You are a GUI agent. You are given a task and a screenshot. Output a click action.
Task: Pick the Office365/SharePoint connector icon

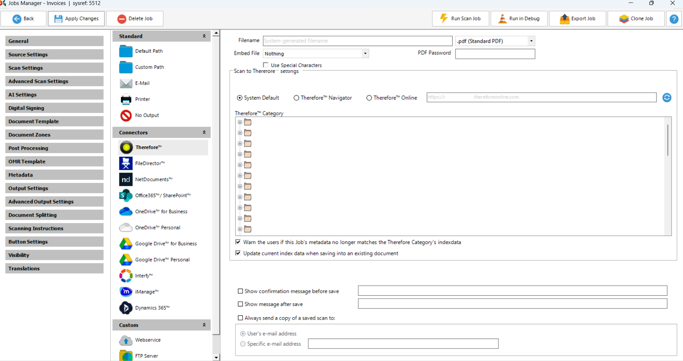126,195
